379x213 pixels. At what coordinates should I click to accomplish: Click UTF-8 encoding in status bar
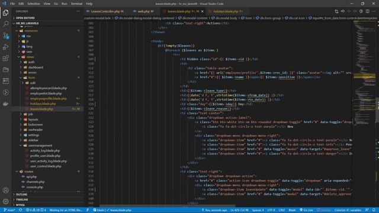271,210
